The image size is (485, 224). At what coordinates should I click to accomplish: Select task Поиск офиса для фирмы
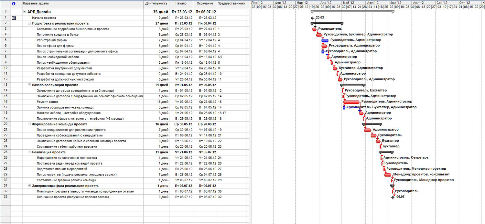tap(55, 46)
